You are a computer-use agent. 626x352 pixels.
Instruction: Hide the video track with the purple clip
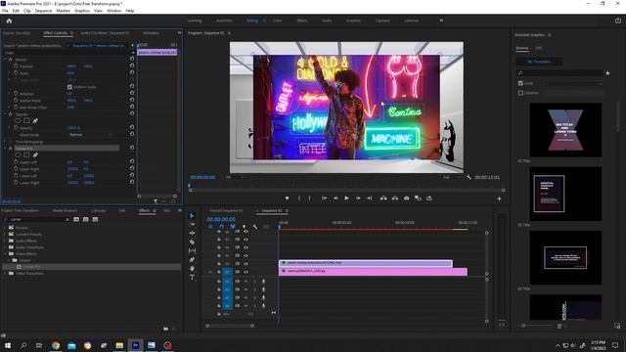point(246,263)
